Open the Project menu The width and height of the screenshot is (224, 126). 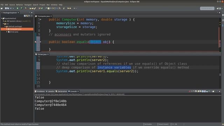coord(42,5)
